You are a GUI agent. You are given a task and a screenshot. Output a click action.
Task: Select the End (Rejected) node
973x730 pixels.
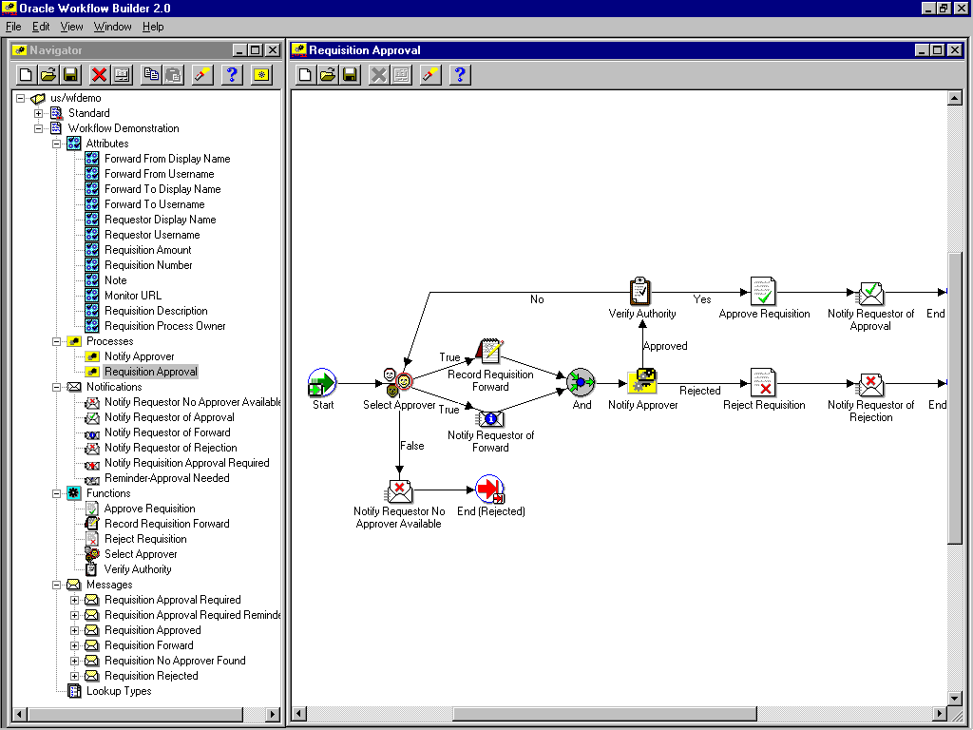click(x=490, y=490)
